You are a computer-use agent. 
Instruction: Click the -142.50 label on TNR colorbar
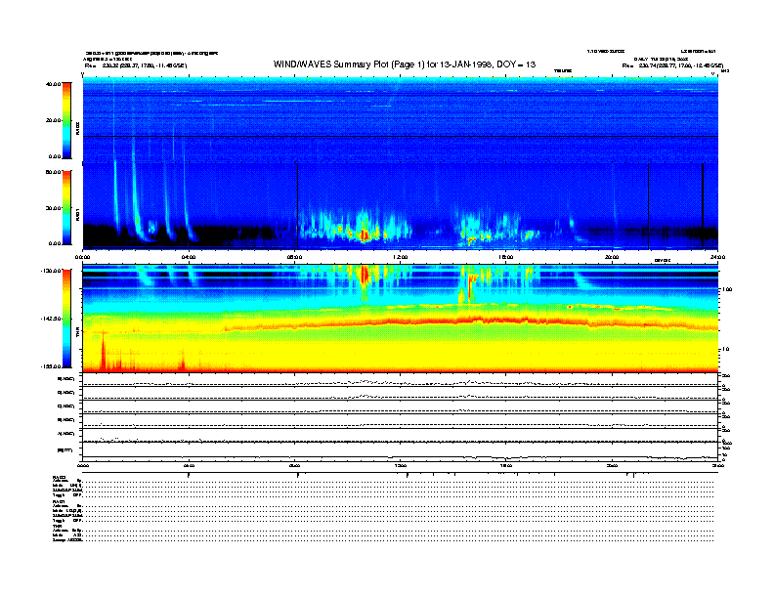[x=51, y=319]
